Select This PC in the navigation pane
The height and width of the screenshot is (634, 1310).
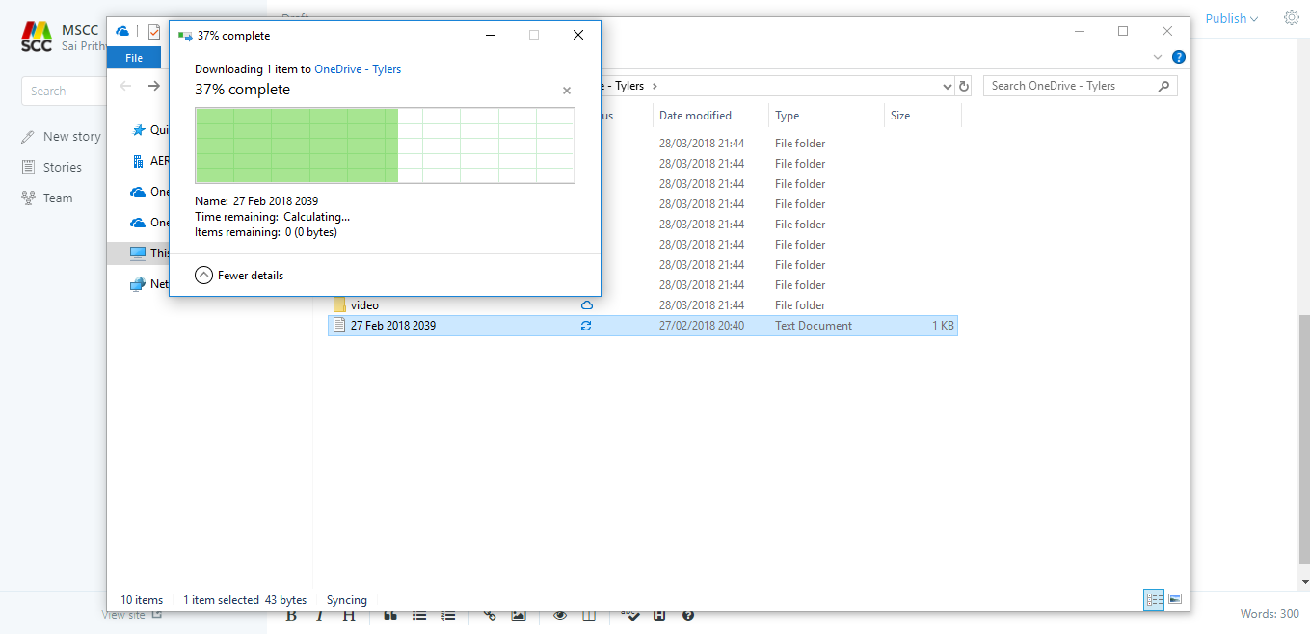coord(138,253)
